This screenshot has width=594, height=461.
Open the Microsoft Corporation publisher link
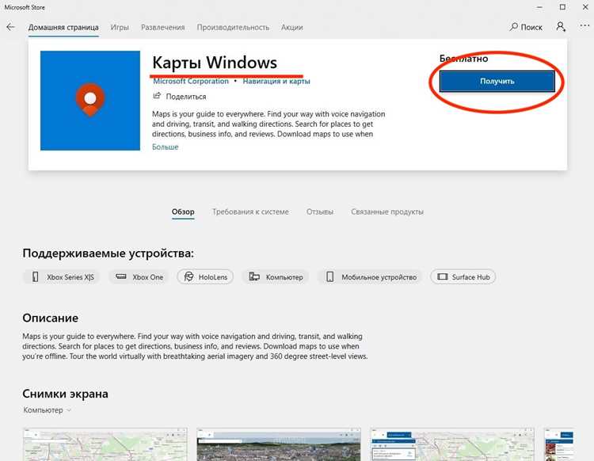pos(191,81)
